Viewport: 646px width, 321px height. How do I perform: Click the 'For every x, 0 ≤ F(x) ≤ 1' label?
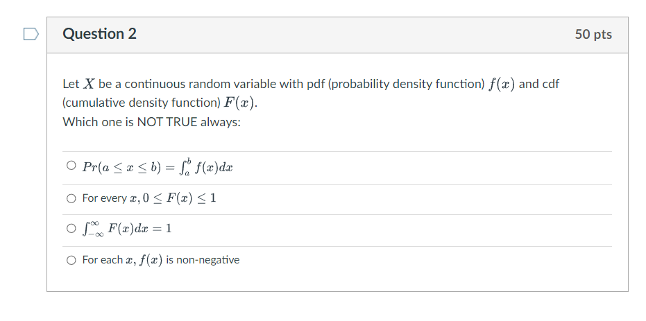point(149,198)
